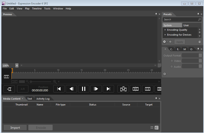This screenshot has width=204, height=133.
Task: Open the View menu
Action: click(19, 9)
